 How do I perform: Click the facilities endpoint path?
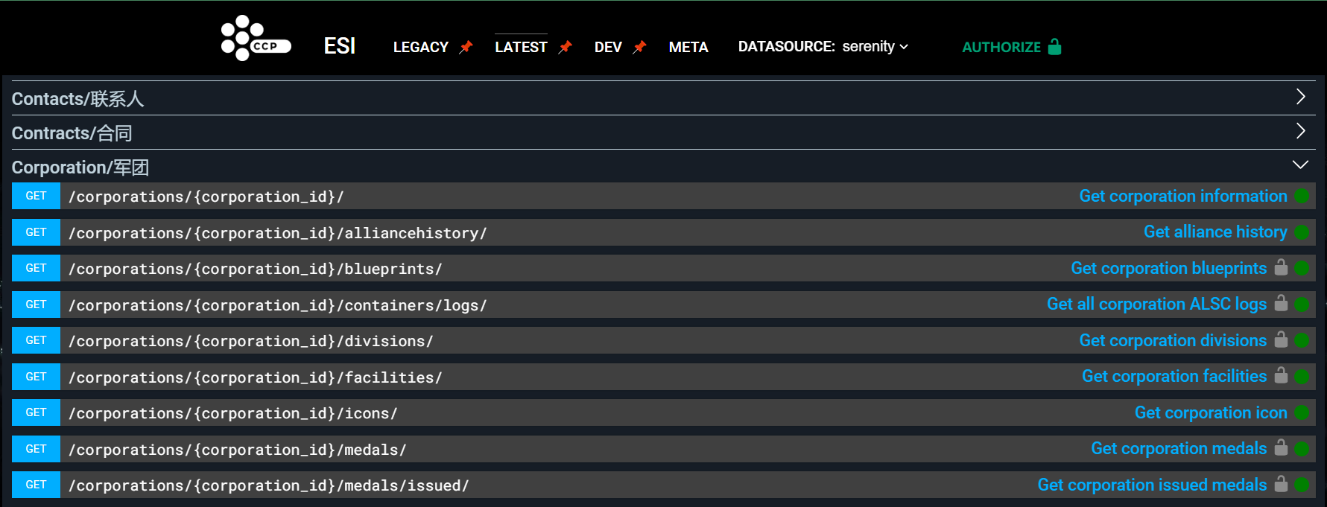point(256,377)
